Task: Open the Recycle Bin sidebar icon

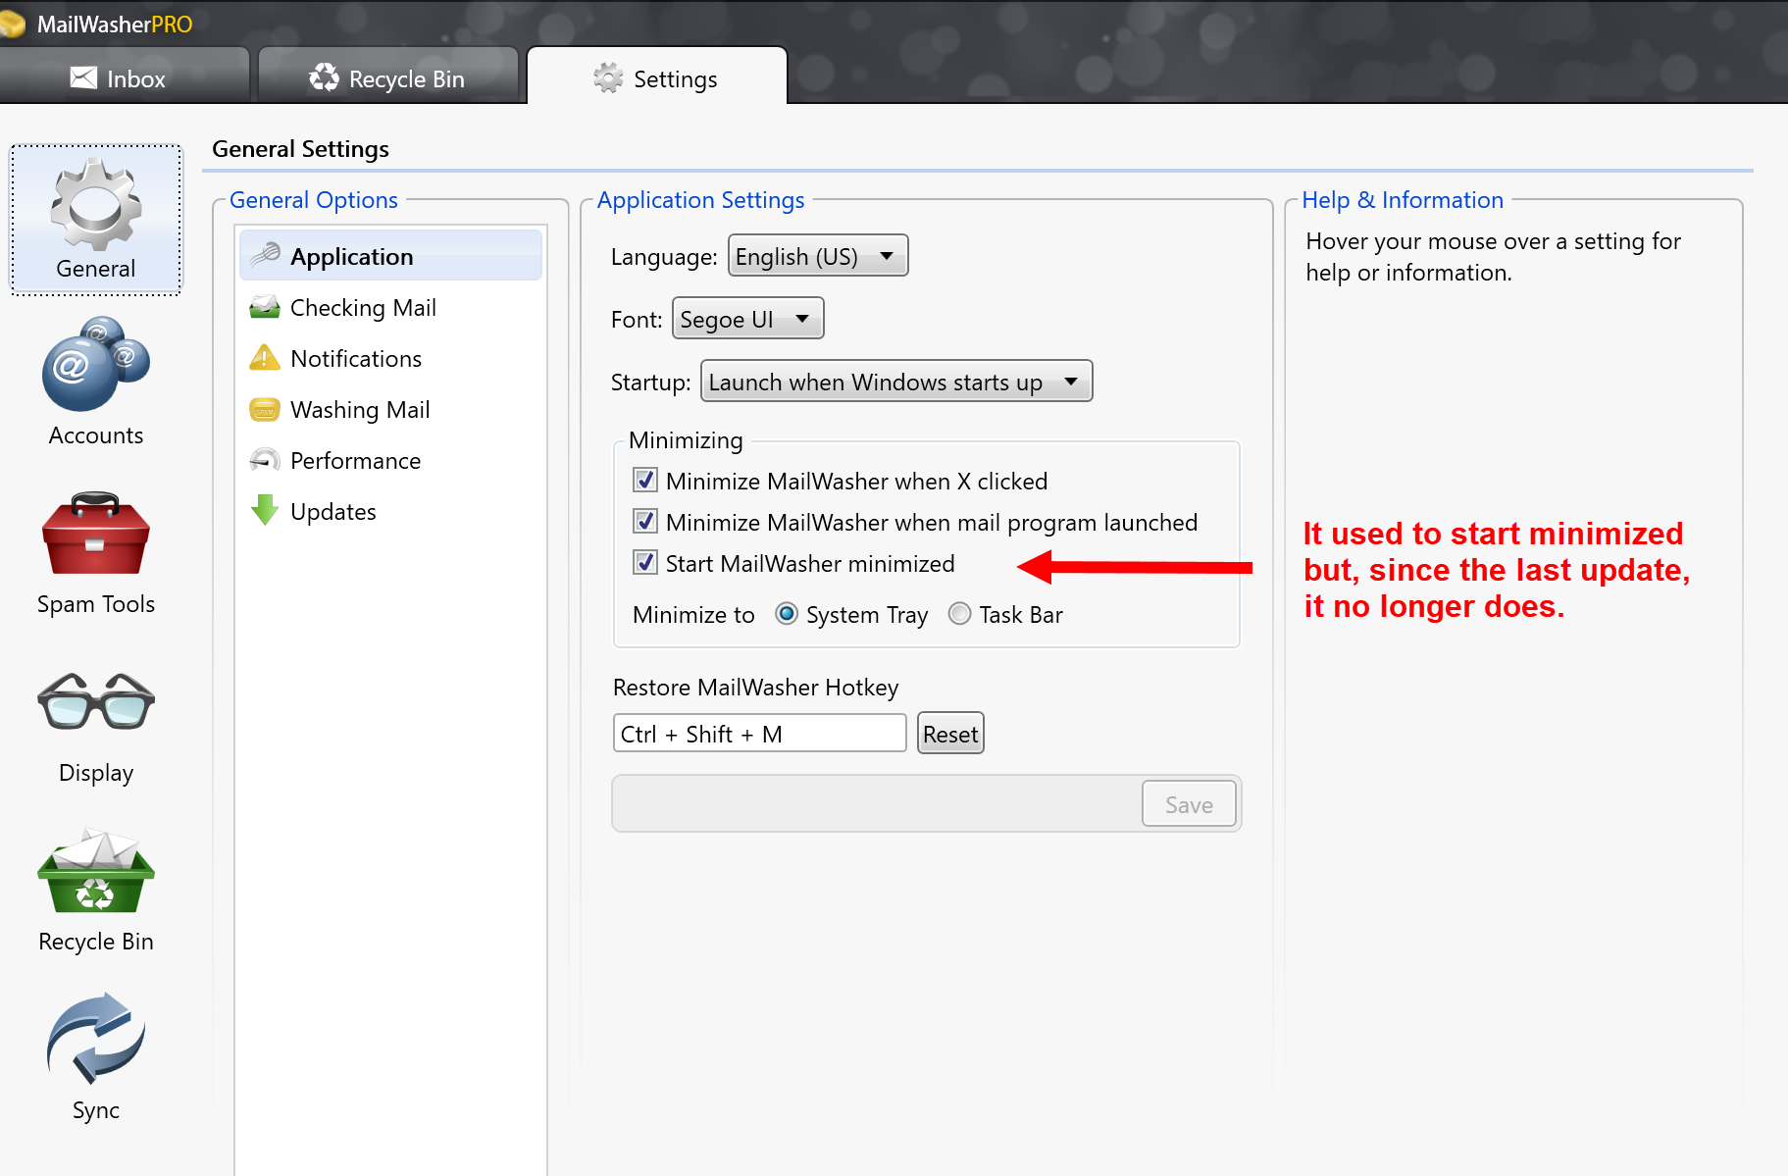Action: click(x=96, y=871)
